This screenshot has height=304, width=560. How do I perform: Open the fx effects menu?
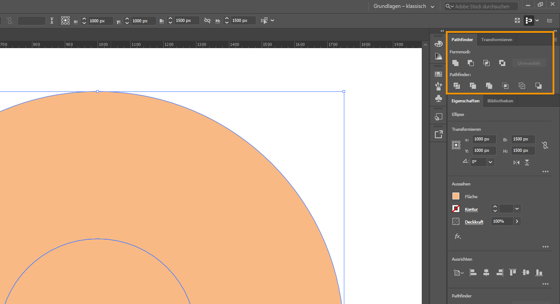[458, 236]
